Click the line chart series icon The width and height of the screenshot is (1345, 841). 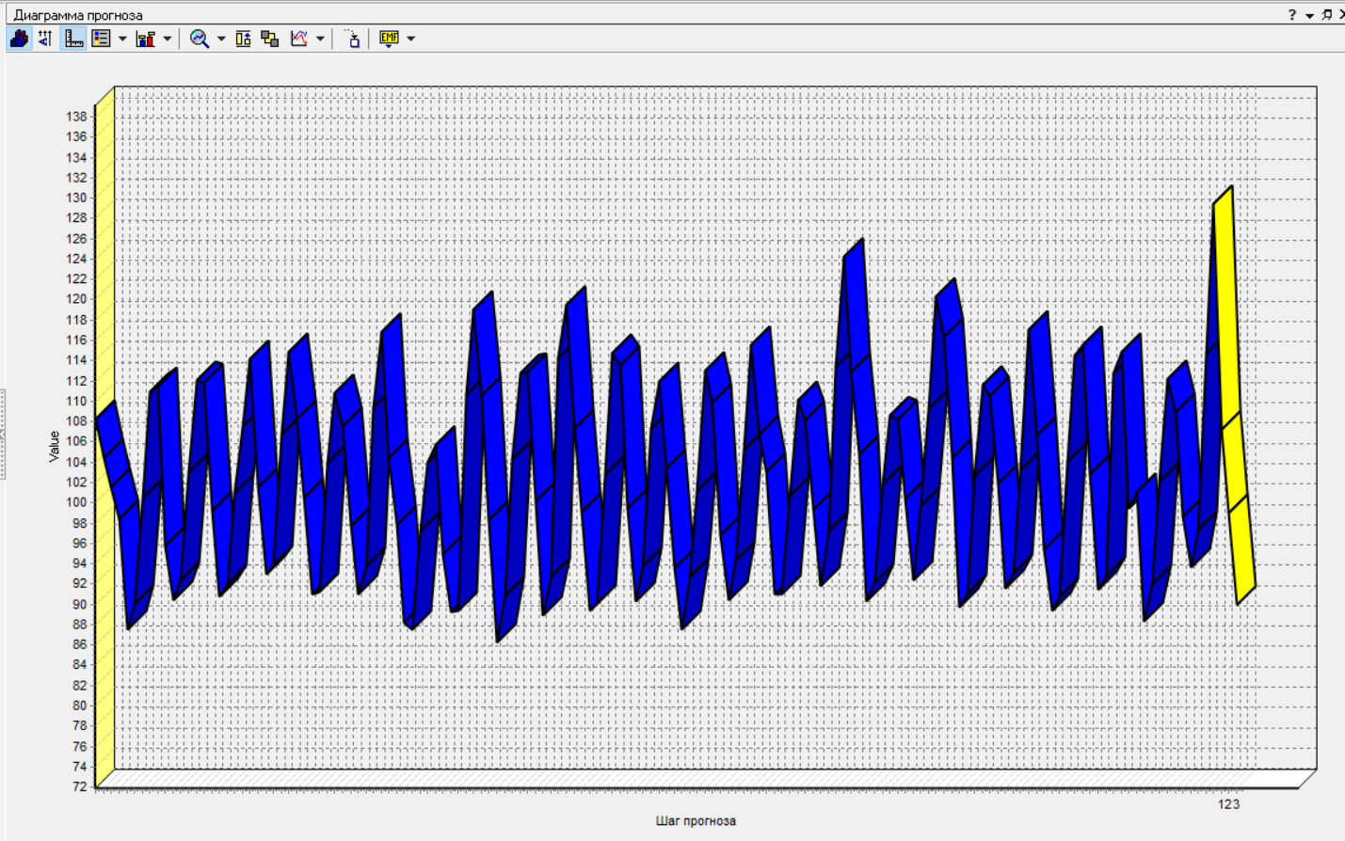[x=299, y=39]
